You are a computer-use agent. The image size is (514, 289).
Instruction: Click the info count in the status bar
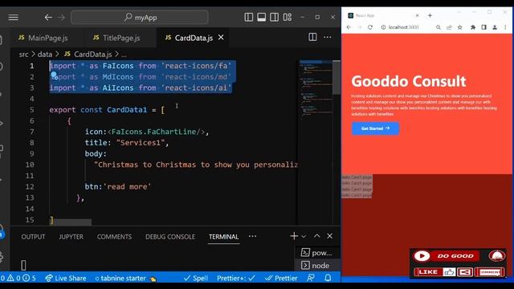pos(30,279)
